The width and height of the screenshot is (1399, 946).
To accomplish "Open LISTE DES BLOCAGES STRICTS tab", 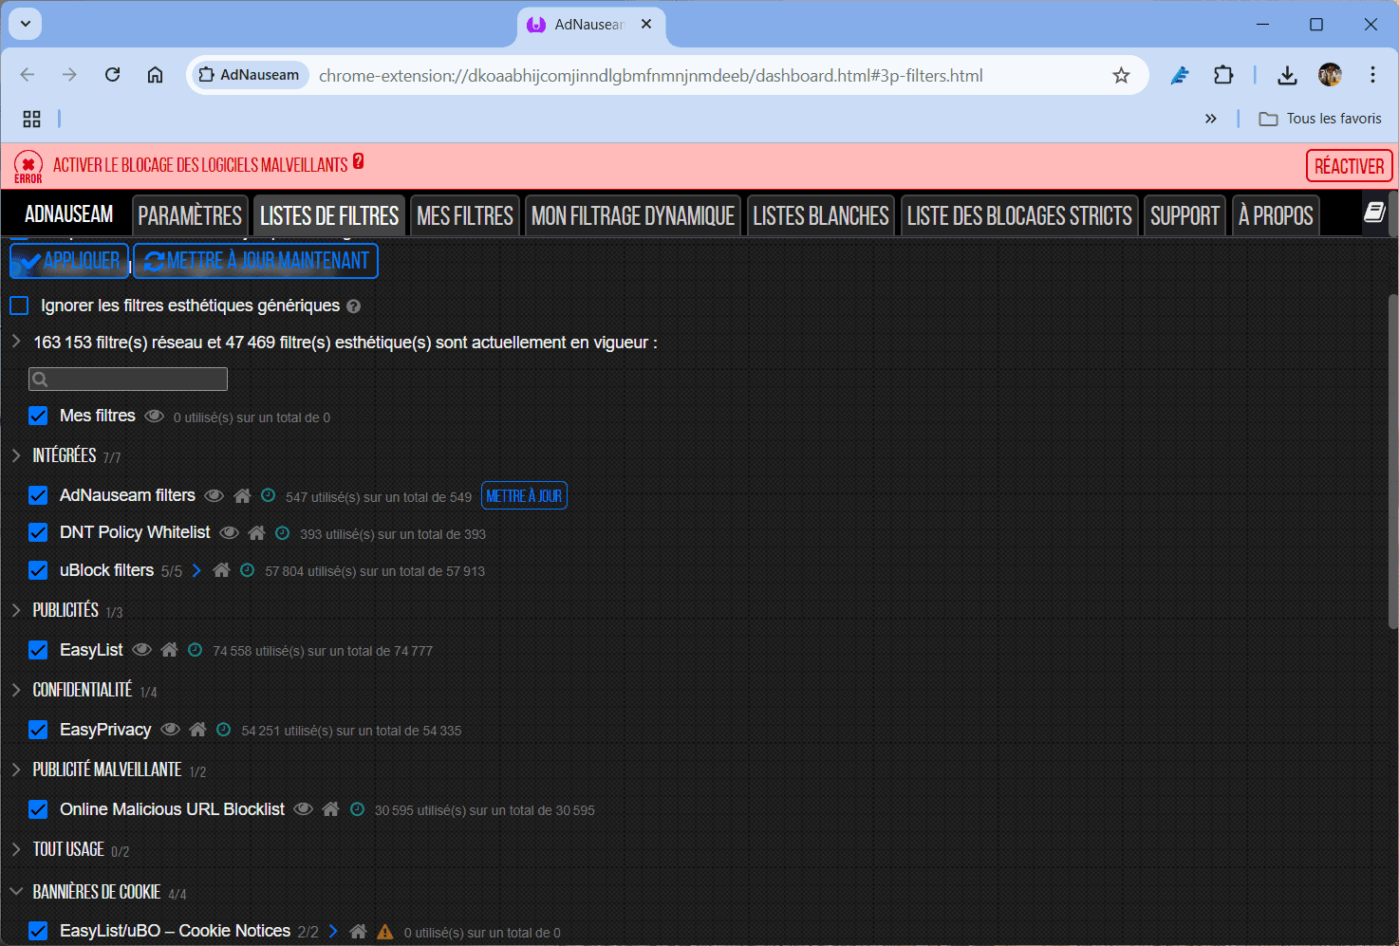I will click(1019, 216).
